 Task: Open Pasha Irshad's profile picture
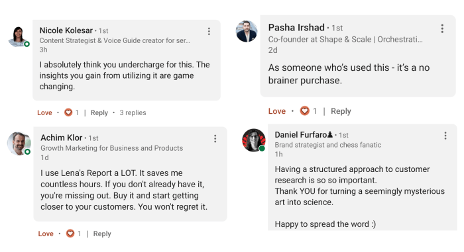click(x=247, y=31)
